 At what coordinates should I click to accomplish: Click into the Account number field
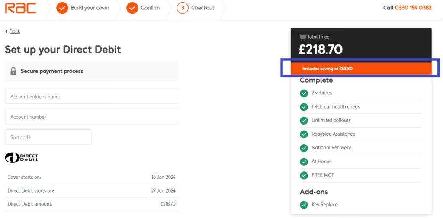point(91,117)
